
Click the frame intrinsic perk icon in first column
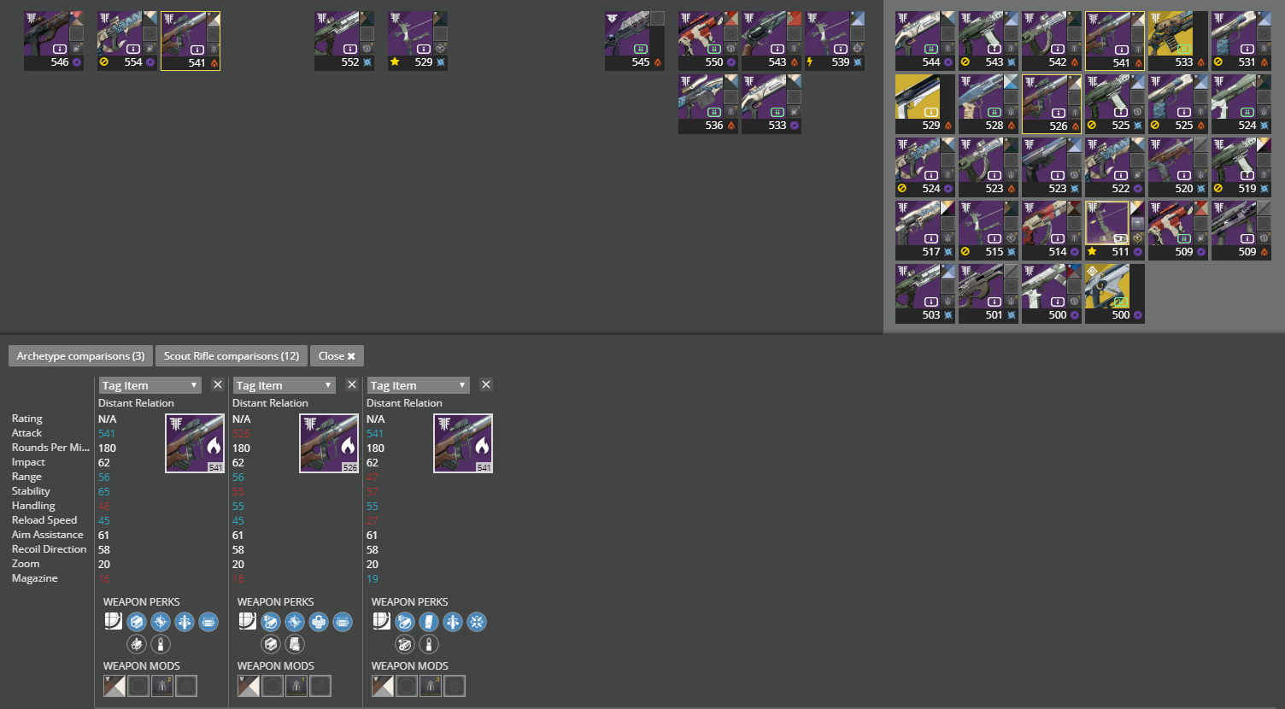coord(113,621)
